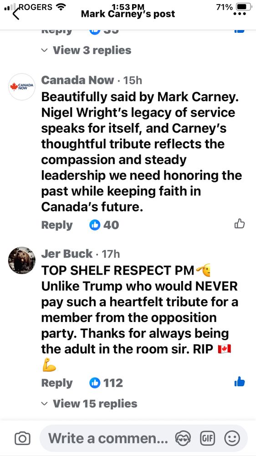The width and height of the screenshot is (256, 456).
Task: Tap the battery status indicator
Action: point(245,7)
